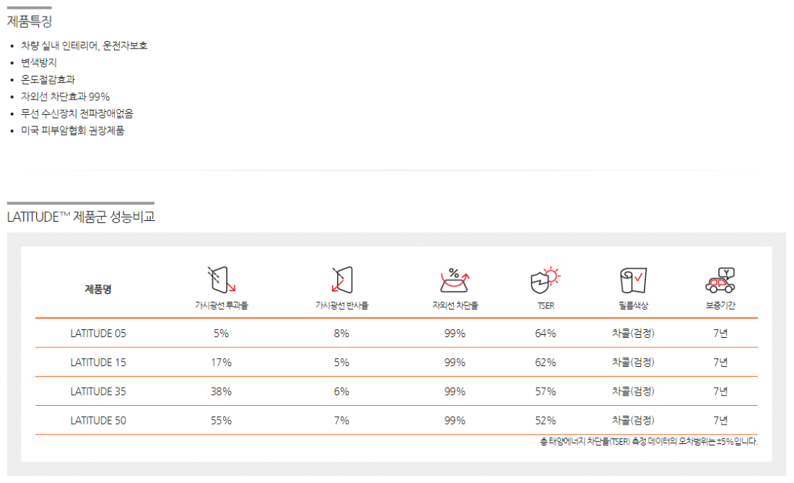Click the 99% UV value in LATITUDE 50 row

coord(455,421)
